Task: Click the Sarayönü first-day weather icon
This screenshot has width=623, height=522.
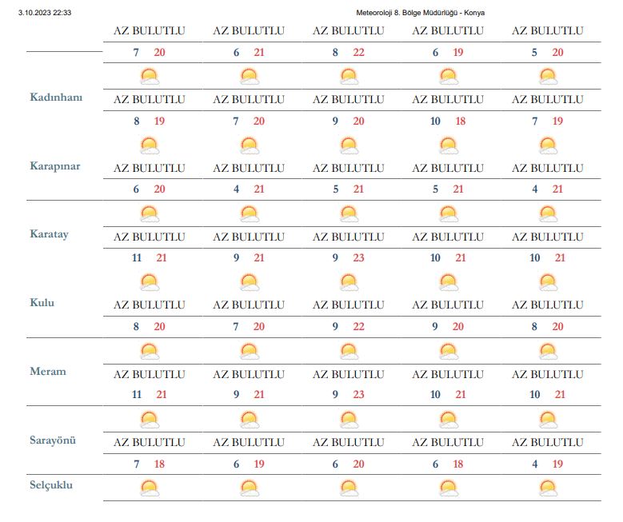Action: 150,420
